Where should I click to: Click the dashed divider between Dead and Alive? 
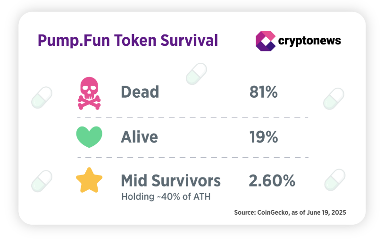tap(192, 117)
